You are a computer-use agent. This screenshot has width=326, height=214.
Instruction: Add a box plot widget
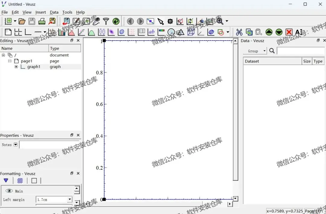point(101,32)
